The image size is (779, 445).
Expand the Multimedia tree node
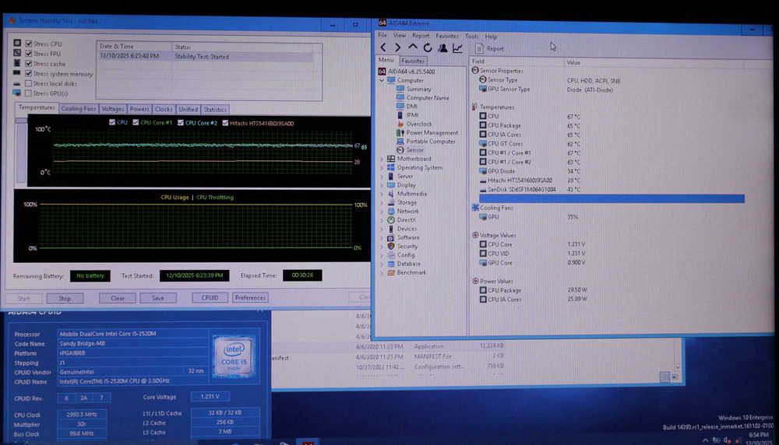point(382,194)
